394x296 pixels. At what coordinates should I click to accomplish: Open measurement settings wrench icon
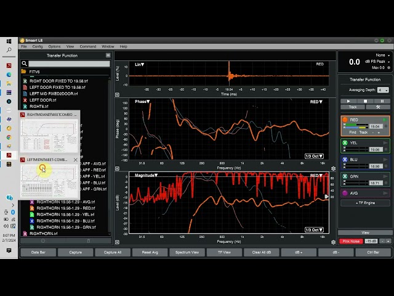[378, 107]
